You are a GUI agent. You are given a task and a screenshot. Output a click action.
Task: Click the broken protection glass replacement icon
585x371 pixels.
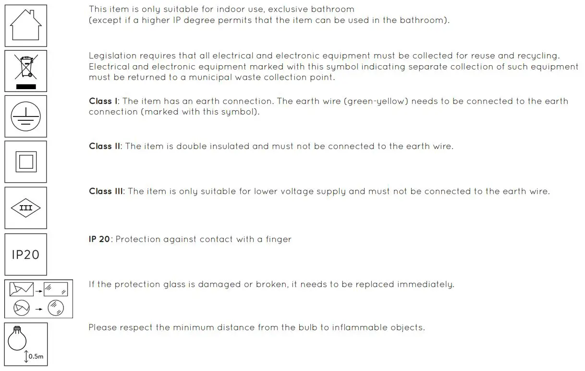[38, 299]
